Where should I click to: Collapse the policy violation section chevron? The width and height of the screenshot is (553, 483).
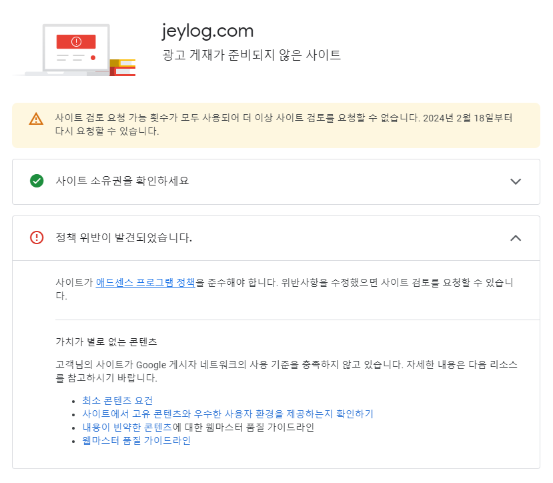coord(516,238)
